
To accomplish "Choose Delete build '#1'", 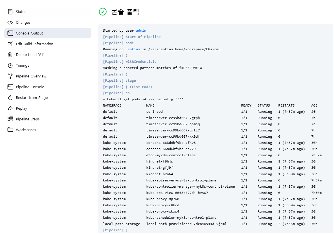I will (48, 55).
